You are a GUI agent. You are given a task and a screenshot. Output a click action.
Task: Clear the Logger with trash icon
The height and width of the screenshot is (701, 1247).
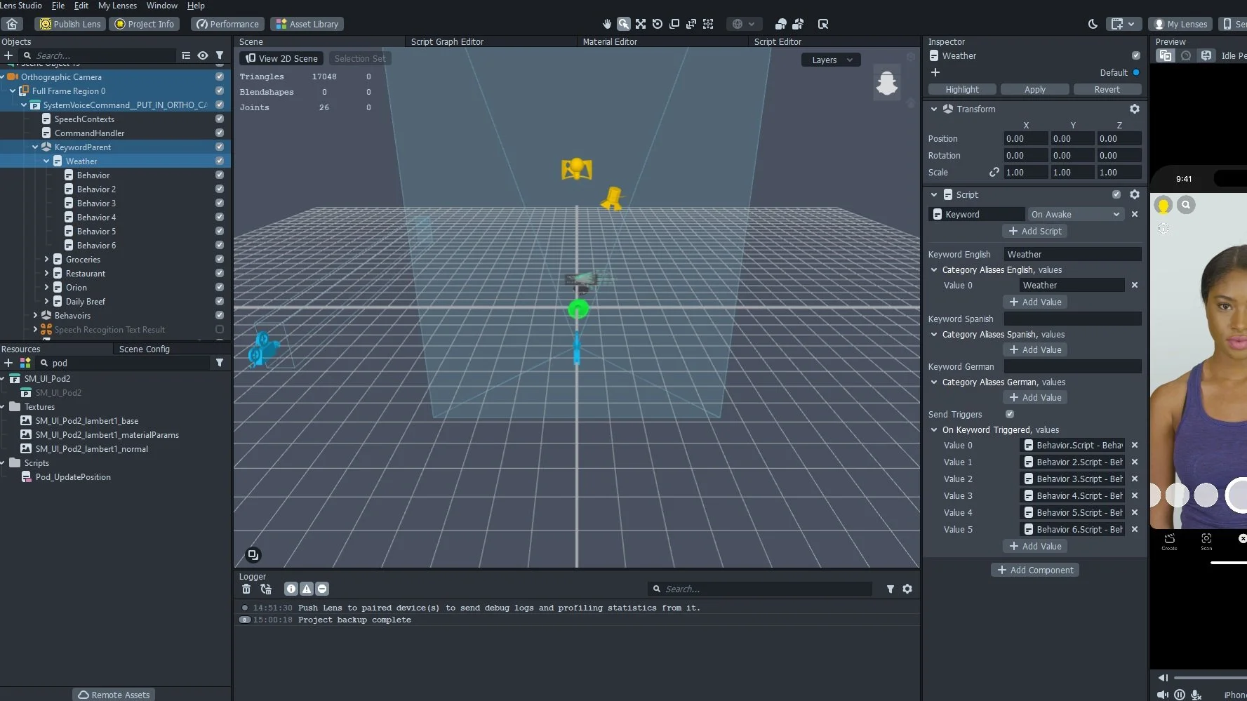246,589
